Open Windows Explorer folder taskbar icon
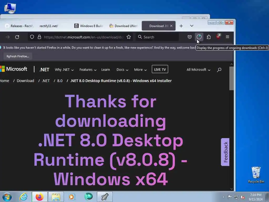The height and width of the screenshot is (202, 269). tap(56, 197)
